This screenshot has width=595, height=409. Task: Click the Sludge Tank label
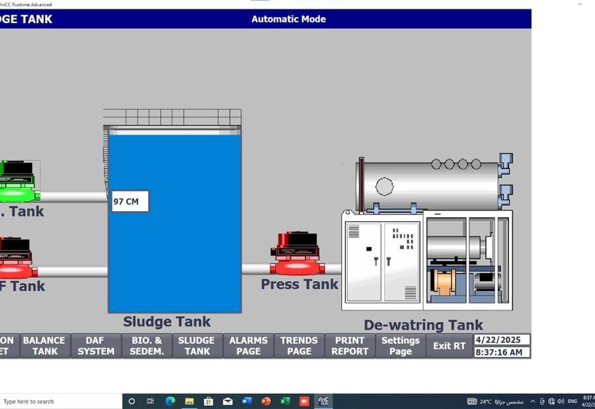(x=167, y=321)
